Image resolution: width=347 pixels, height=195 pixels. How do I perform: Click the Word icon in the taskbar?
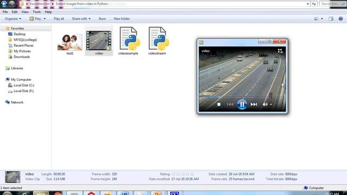(124, 193)
